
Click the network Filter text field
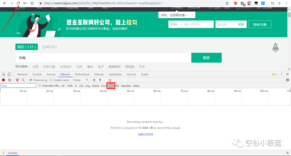pyautogui.click(x=18, y=86)
